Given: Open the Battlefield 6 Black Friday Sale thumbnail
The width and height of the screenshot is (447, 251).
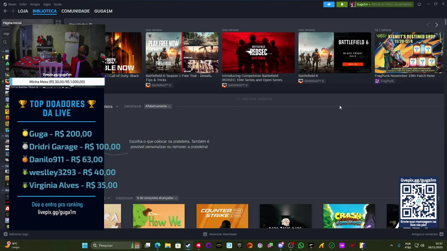Looking at the screenshot, I should pos(335,53).
